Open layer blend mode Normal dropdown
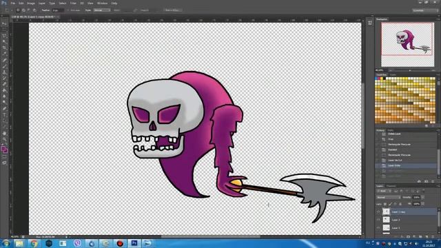The height and width of the screenshot is (248, 441). pyautogui.click(x=389, y=198)
